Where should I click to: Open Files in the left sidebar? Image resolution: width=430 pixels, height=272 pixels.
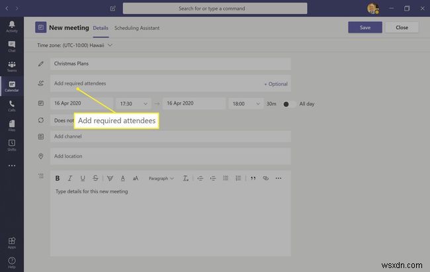click(12, 126)
